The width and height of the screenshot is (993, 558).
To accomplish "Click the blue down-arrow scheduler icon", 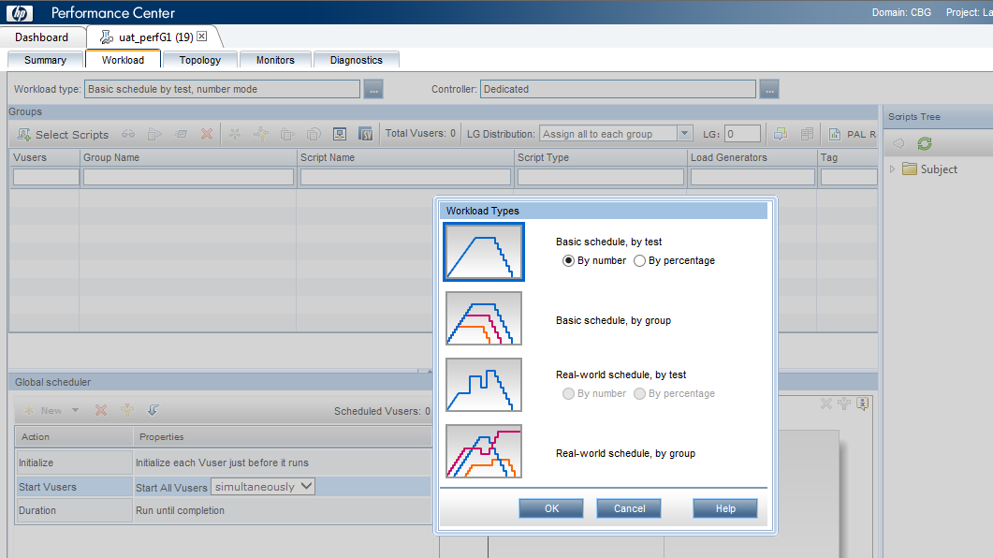I will [x=153, y=410].
